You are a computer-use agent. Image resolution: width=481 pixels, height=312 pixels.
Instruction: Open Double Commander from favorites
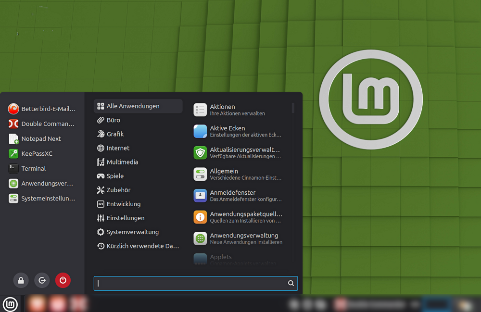click(x=42, y=124)
